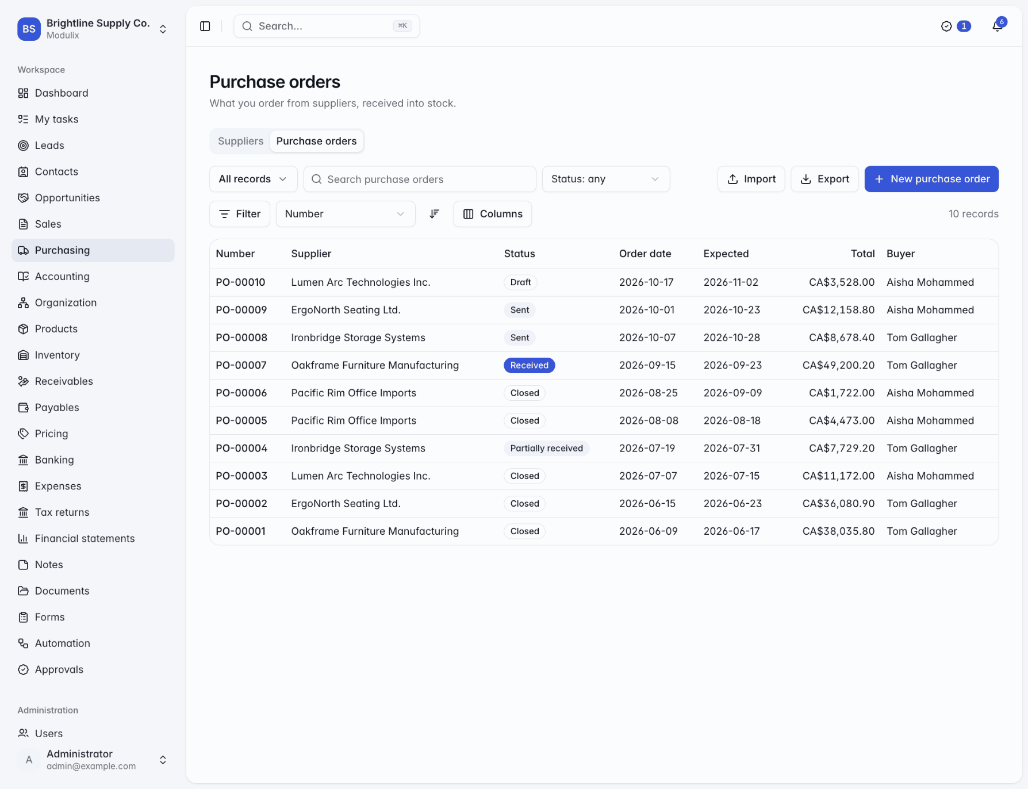The height and width of the screenshot is (789, 1028).
Task: Click the My tasks sidebar icon
Action: (23, 119)
